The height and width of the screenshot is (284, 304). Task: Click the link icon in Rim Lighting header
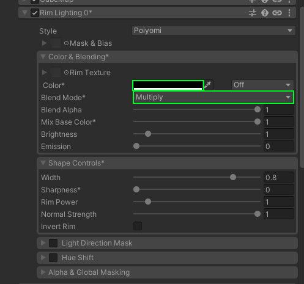pos(277,13)
